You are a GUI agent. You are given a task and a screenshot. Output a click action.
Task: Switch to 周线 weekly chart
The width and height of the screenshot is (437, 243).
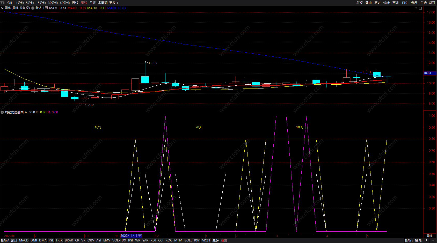(x=84, y=3)
